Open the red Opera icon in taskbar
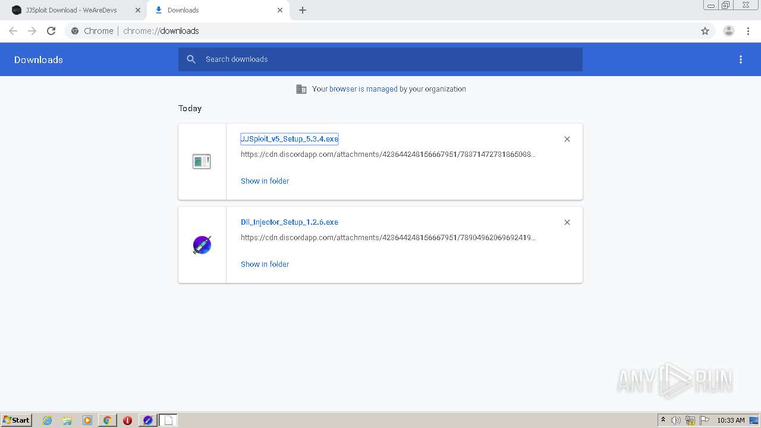This screenshot has height=428, width=761. tap(127, 420)
